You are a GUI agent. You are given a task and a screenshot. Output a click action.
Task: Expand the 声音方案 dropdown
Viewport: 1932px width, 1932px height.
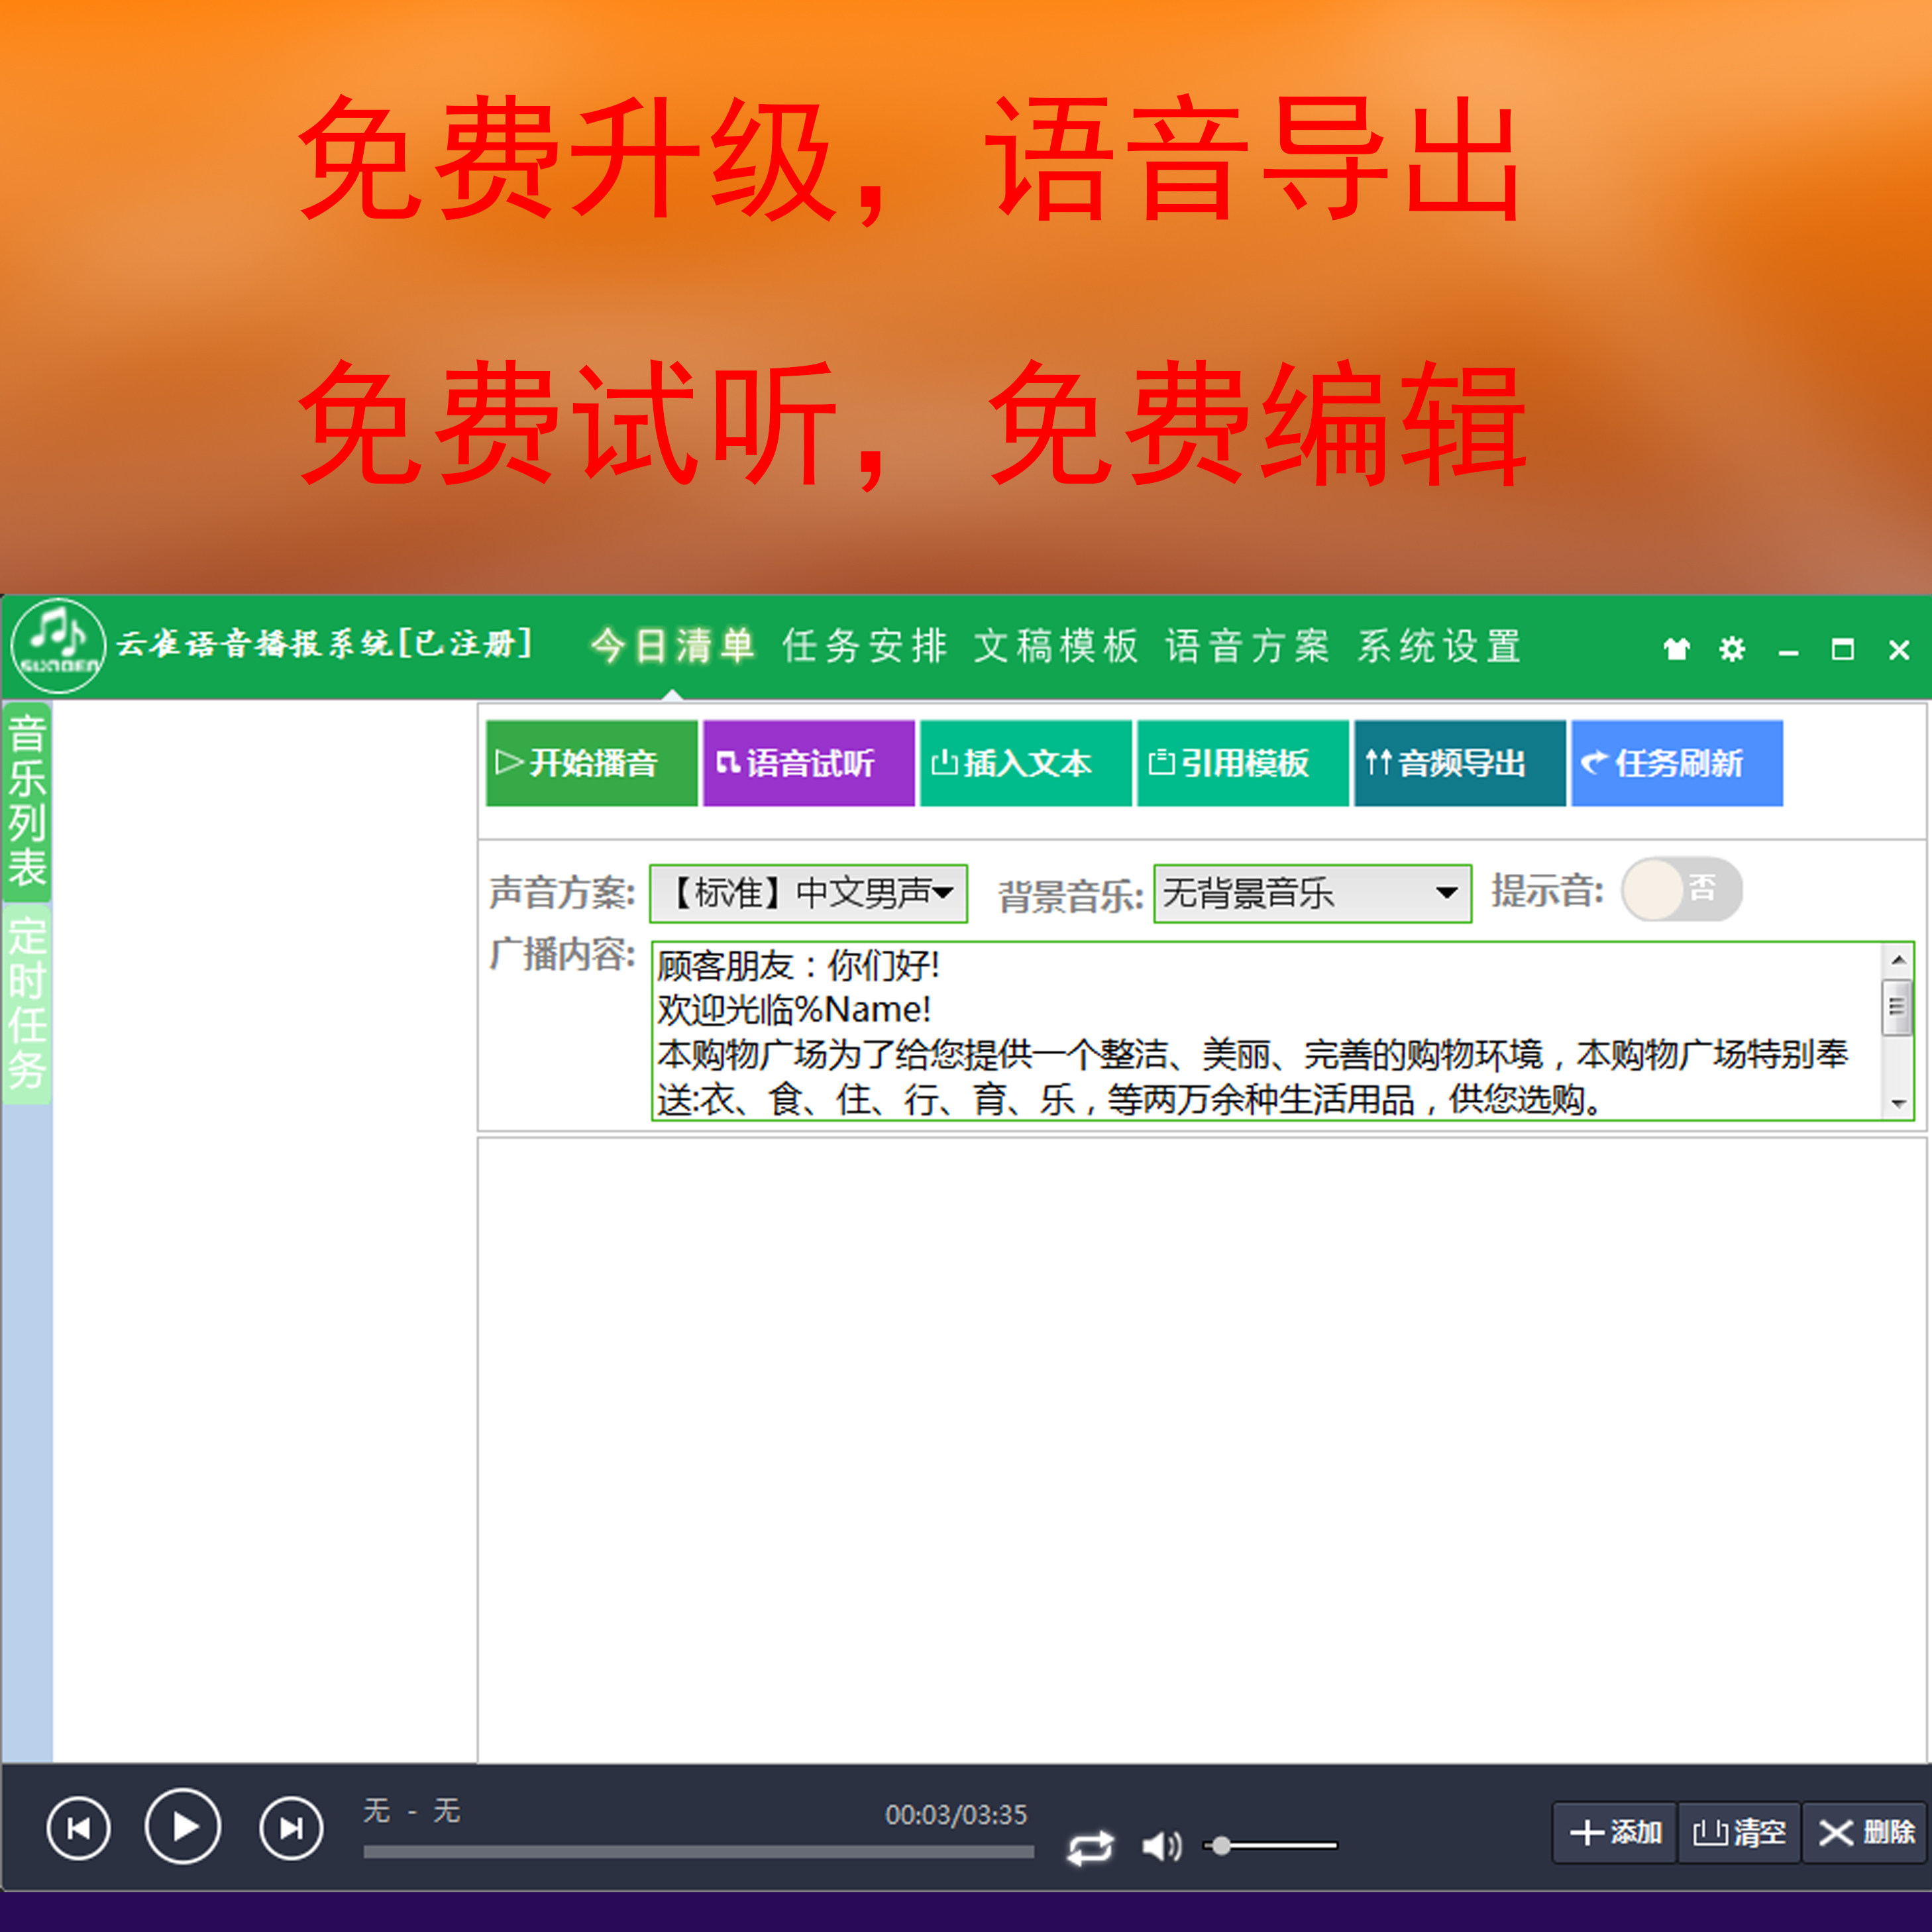click(808, 892)
